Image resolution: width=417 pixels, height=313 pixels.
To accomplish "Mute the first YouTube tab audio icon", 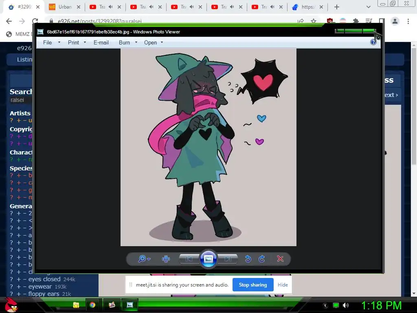I will 111,7.
